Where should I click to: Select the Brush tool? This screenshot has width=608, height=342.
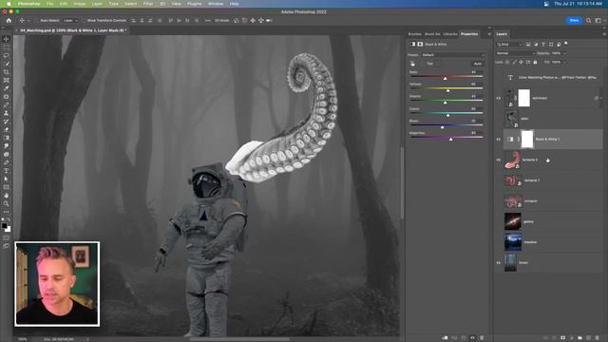tap(7, 104)
